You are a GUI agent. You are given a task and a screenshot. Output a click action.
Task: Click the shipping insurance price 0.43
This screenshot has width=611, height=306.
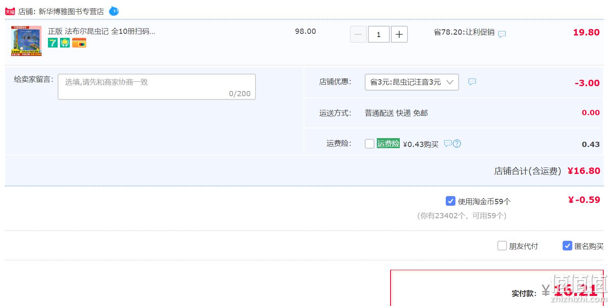[591, 144]
